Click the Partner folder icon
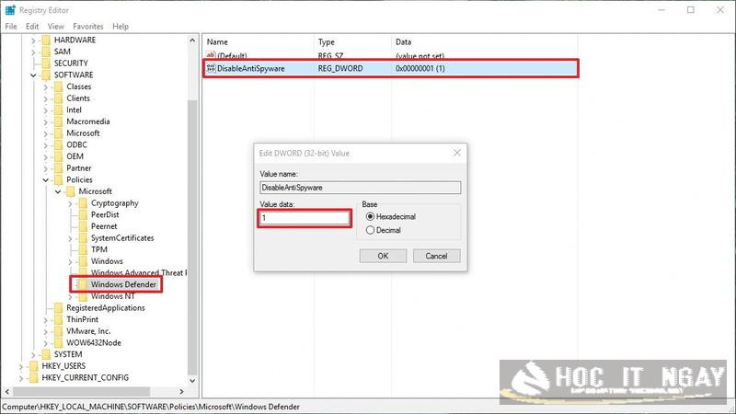The image size is (736, 414). (58, 168)
